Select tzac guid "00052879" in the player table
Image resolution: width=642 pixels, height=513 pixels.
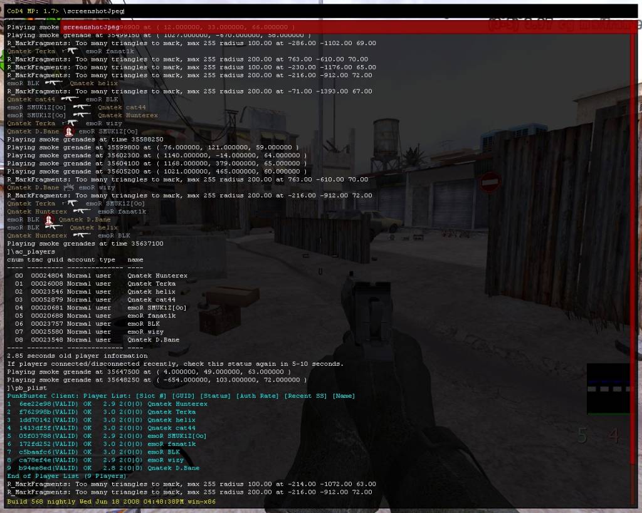46,300
